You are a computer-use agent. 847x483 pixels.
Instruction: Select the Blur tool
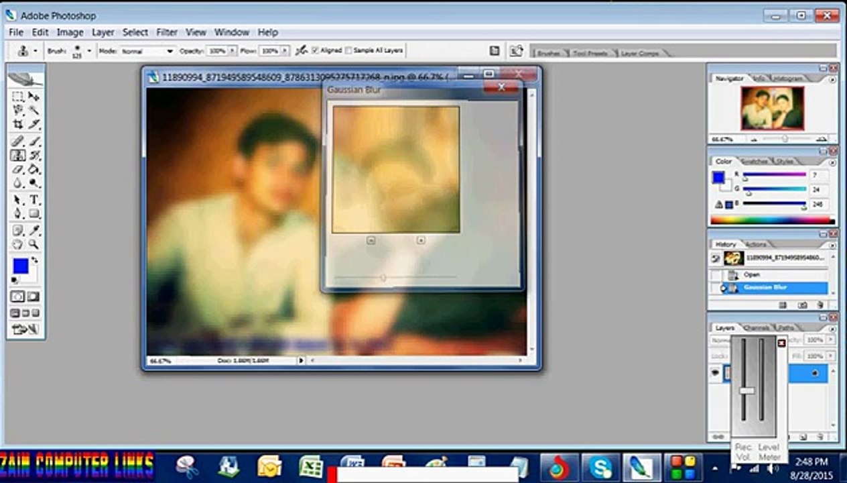tap(19, 183)
